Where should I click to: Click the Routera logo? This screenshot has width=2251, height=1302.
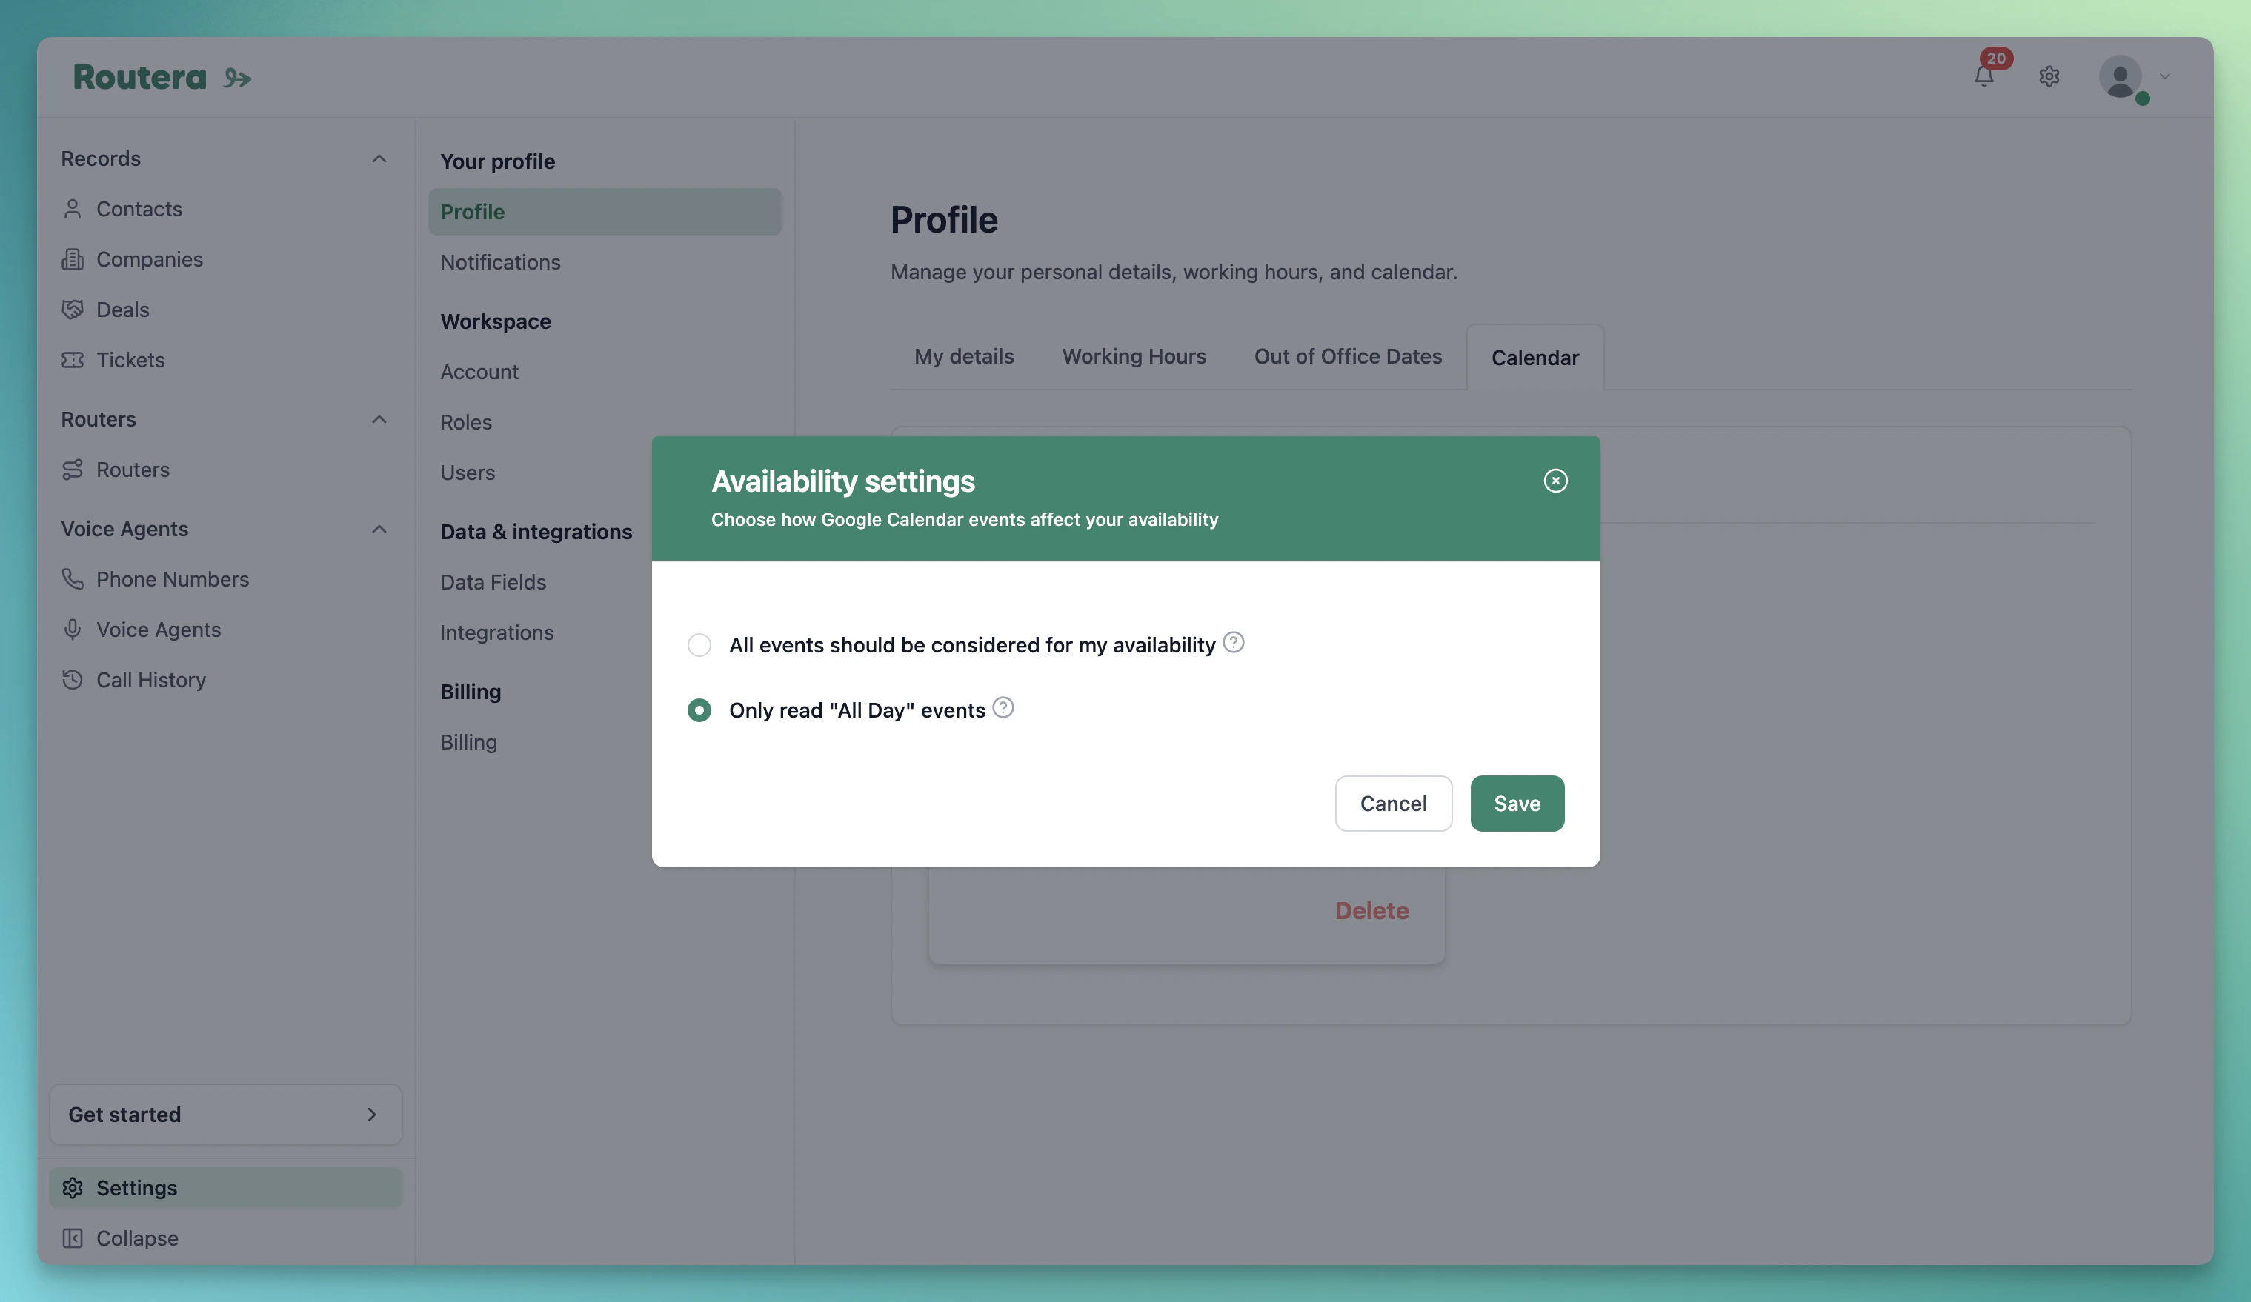[x=162, y=78]
